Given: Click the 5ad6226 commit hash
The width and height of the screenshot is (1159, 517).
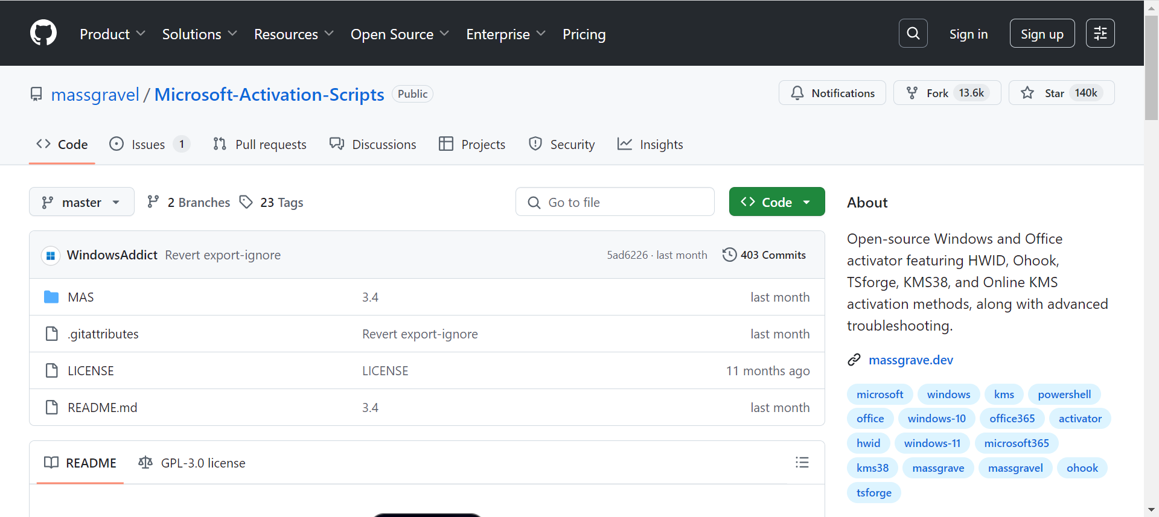Looking at the screenshot, I should click(627, 255).
